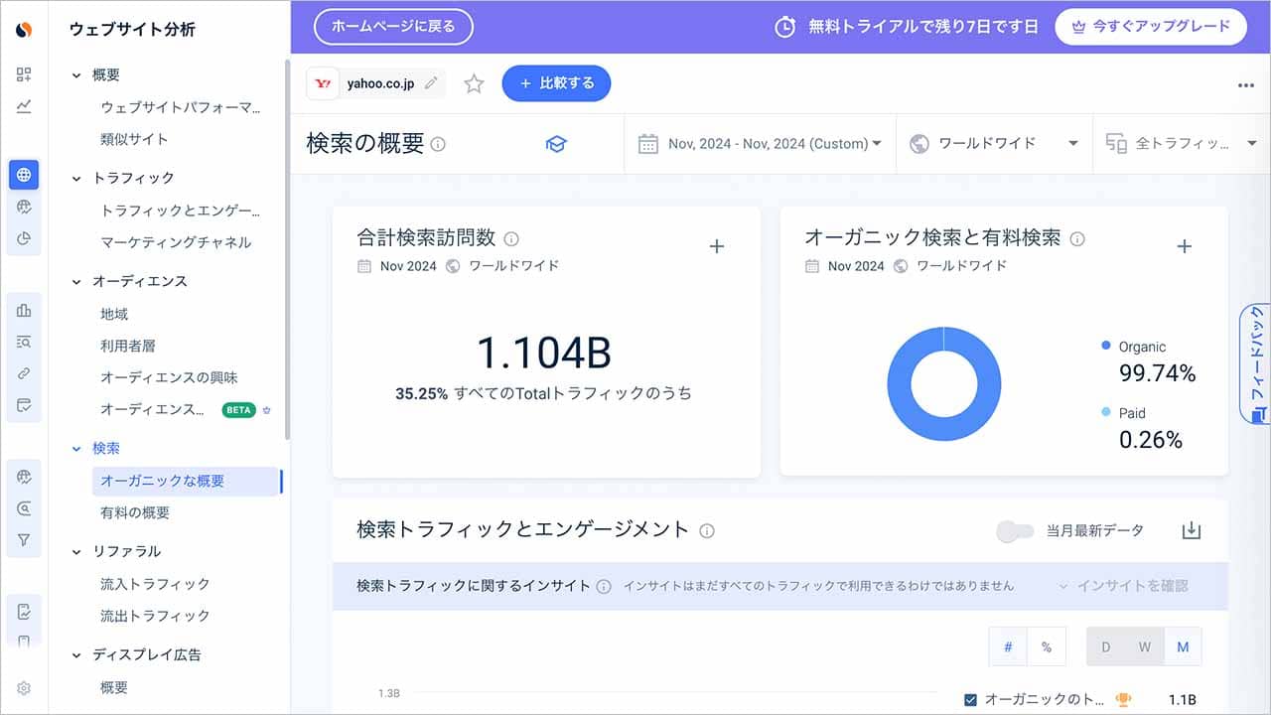This screenshot has height=715, width=1271.
Task: Click the blue Organic legend dot
Action: coord(1106,346)
